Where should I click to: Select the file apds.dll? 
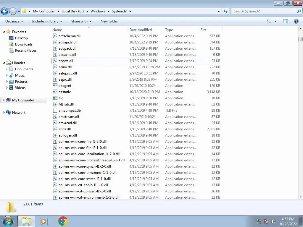coord(136,129)
